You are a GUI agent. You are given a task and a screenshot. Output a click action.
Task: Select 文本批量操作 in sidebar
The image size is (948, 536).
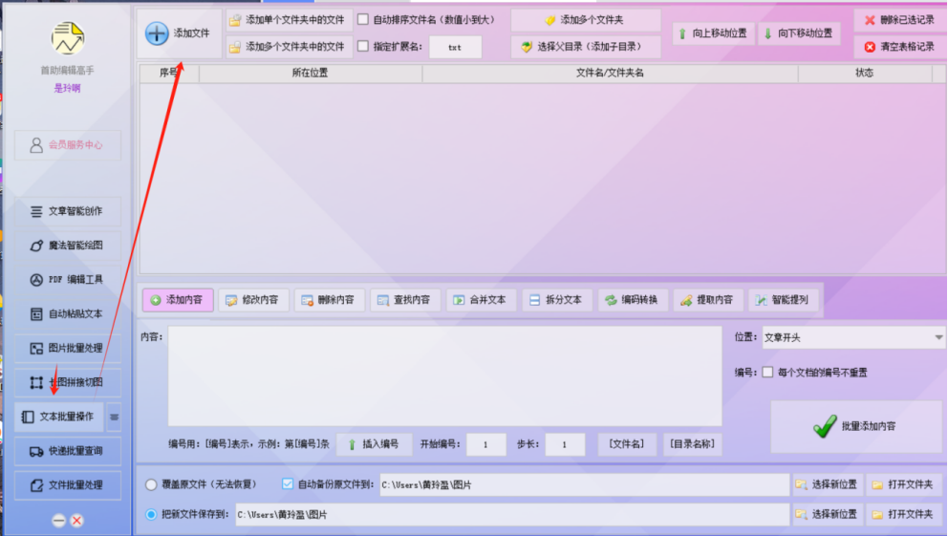[59, 417]
